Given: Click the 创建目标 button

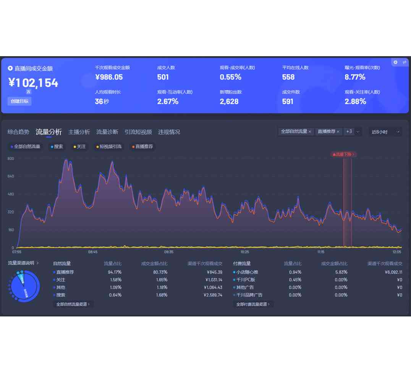Looking at the screenshot, I should [19, 101].
